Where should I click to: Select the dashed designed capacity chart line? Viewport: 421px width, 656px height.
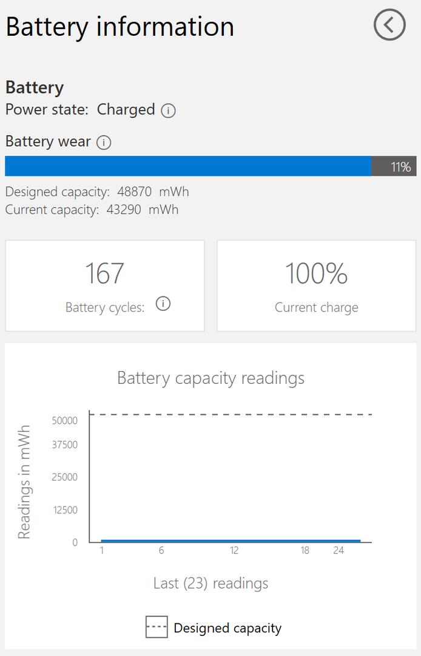pyautogui.click(x=231, y=414)
